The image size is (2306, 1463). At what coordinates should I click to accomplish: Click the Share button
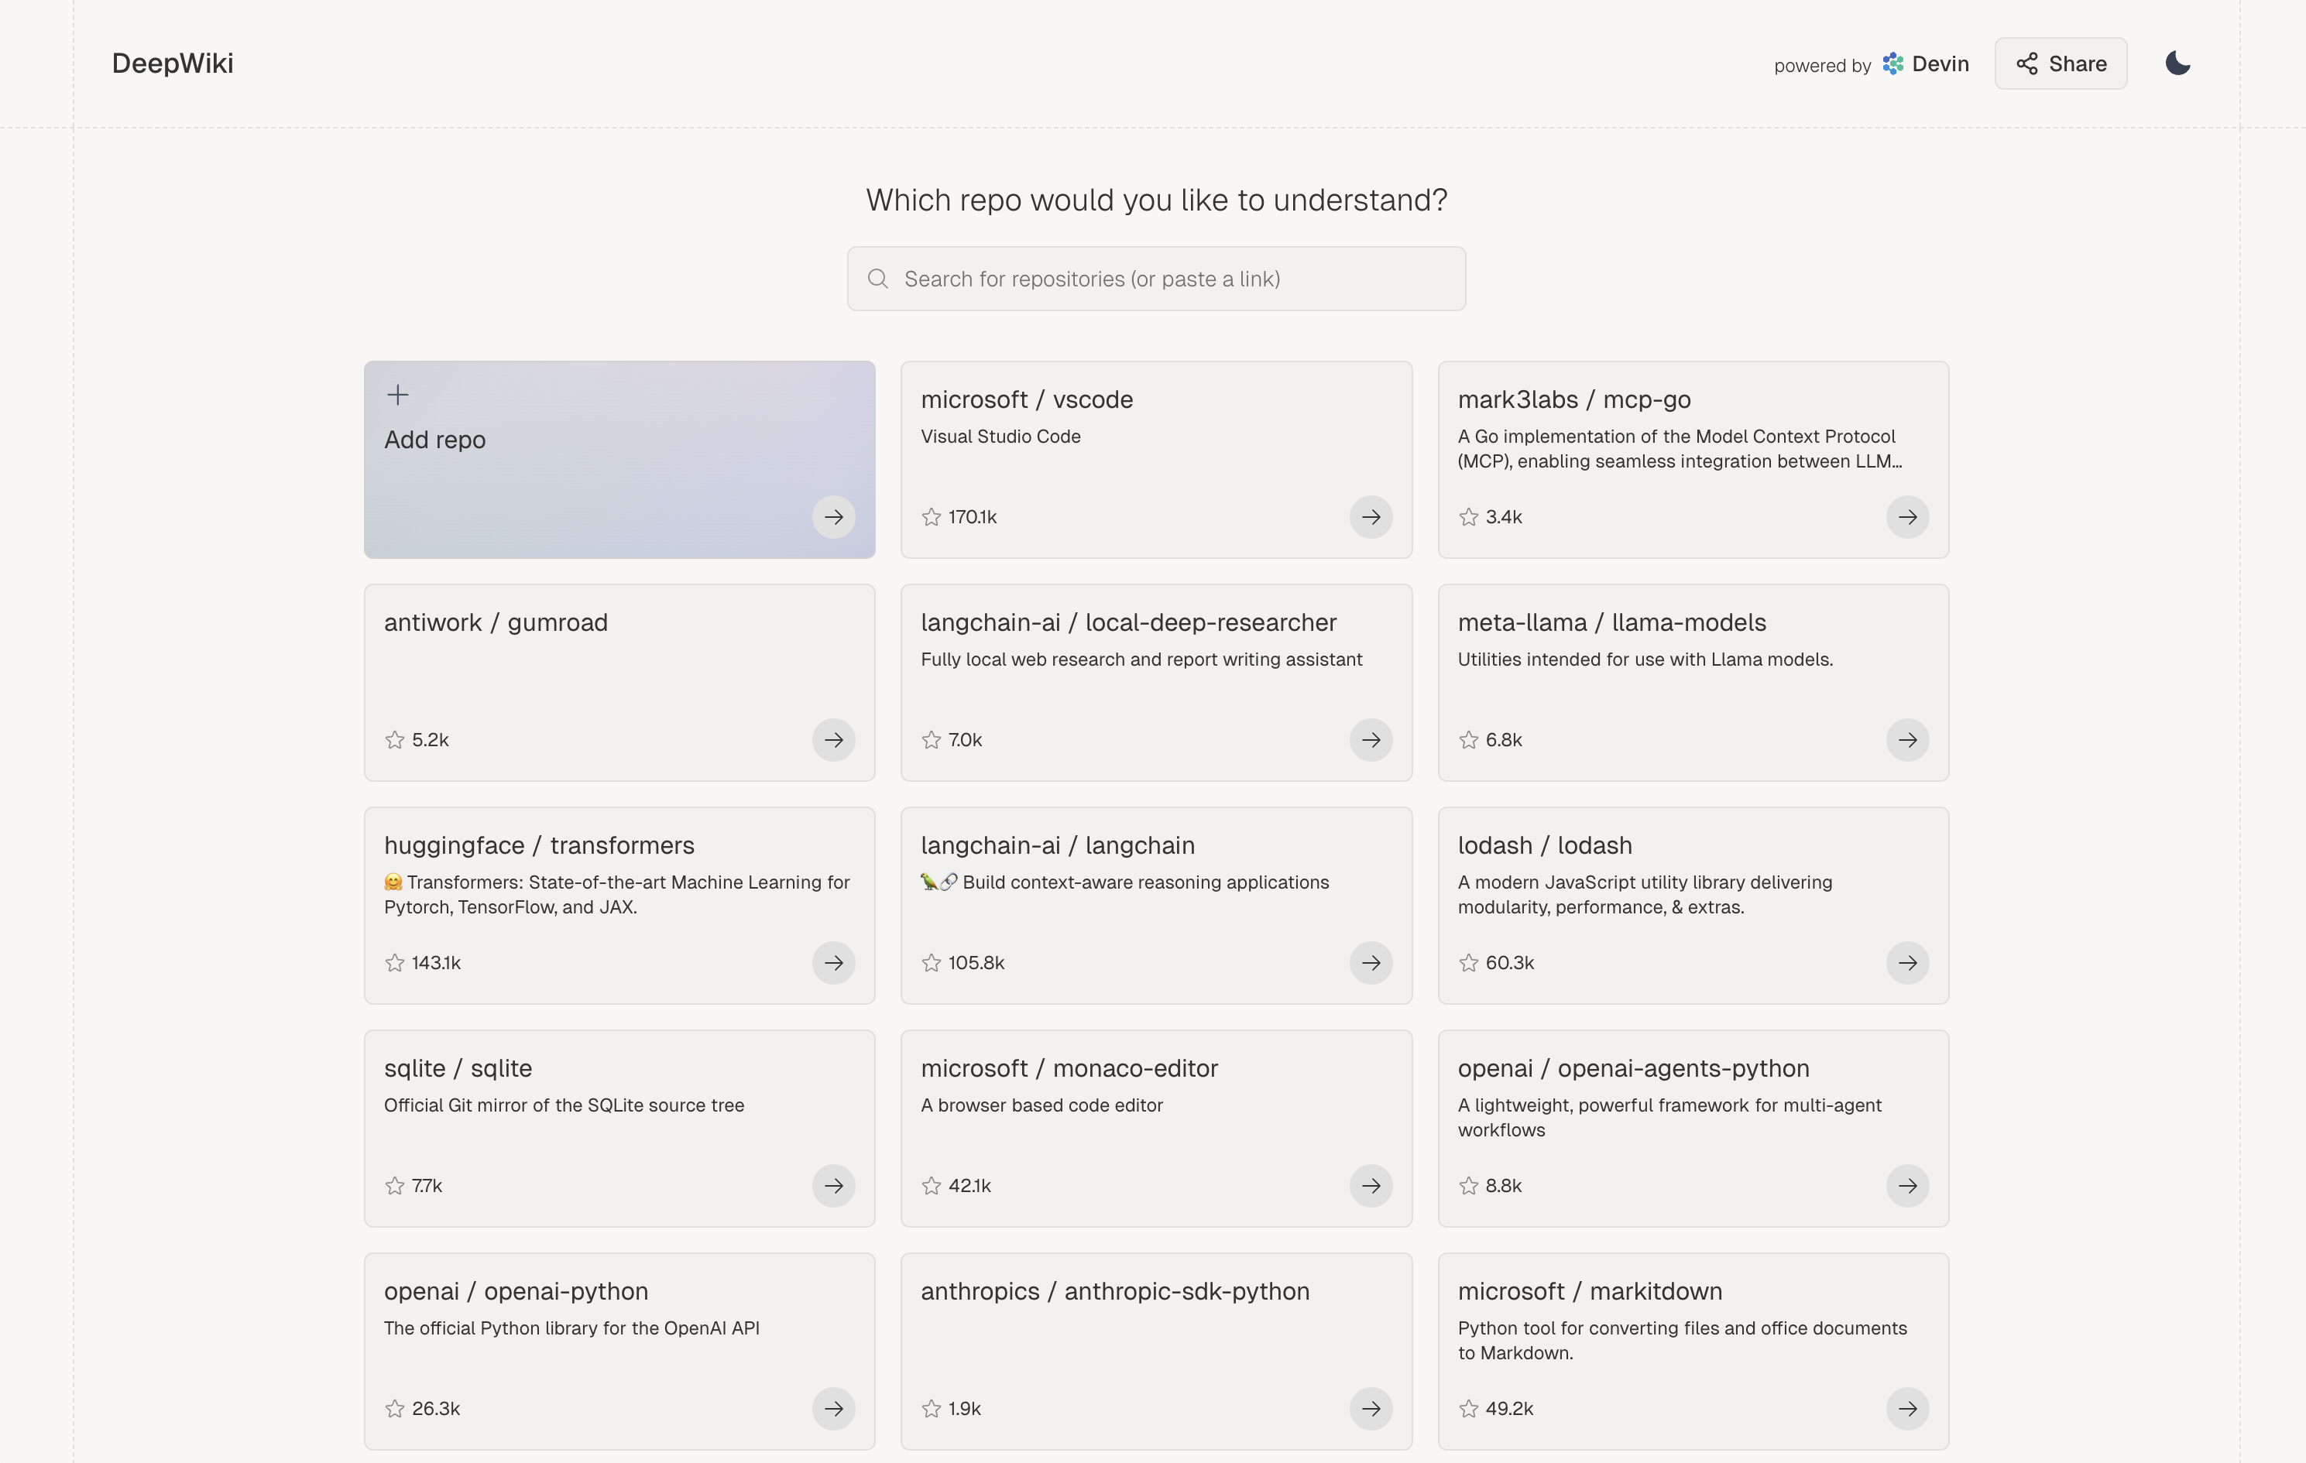[2061, 63]
